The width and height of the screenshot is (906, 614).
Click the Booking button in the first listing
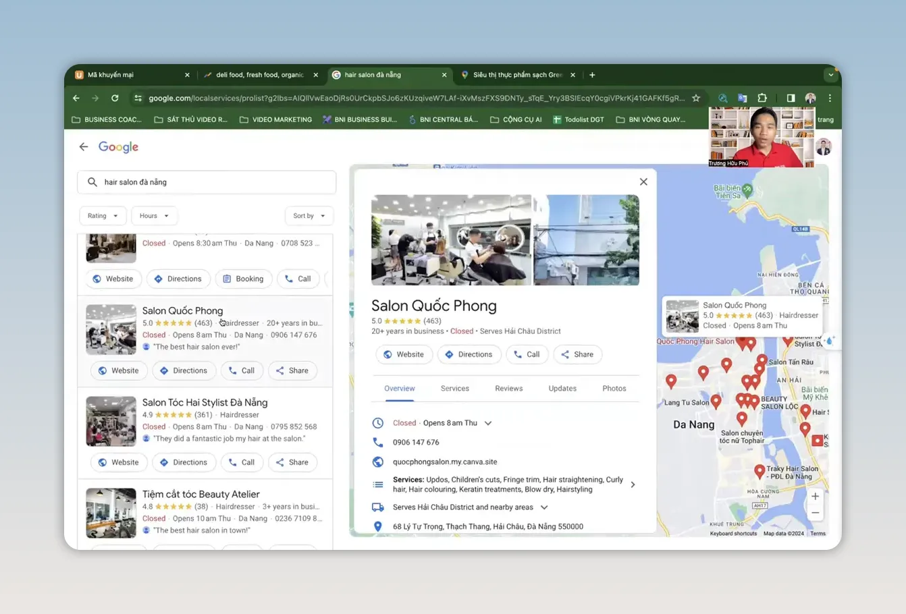click(244, 279)
